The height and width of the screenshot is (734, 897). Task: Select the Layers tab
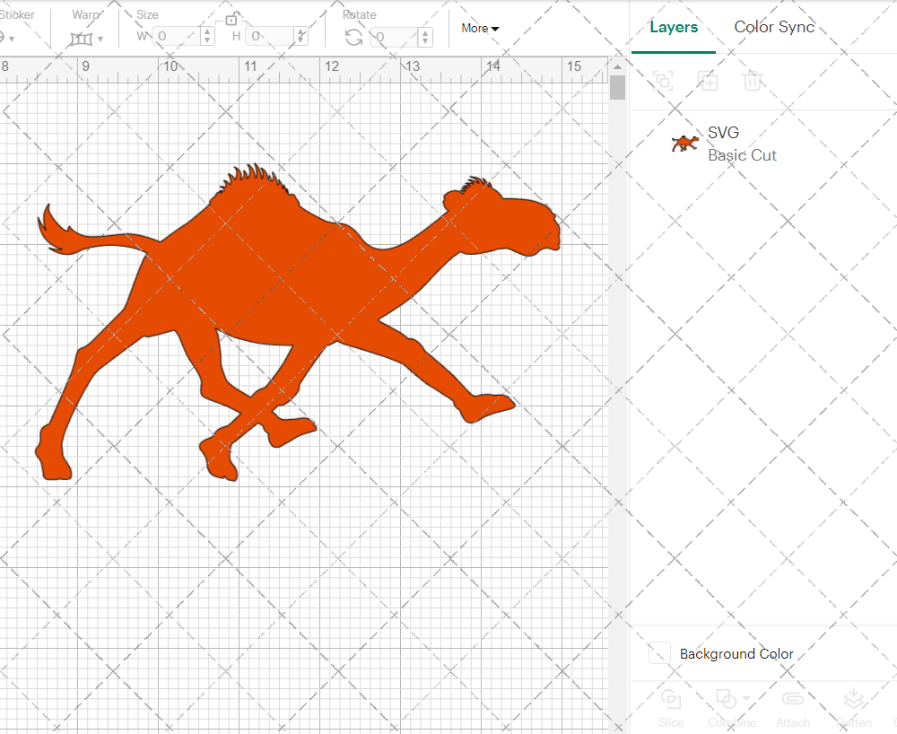674,27
